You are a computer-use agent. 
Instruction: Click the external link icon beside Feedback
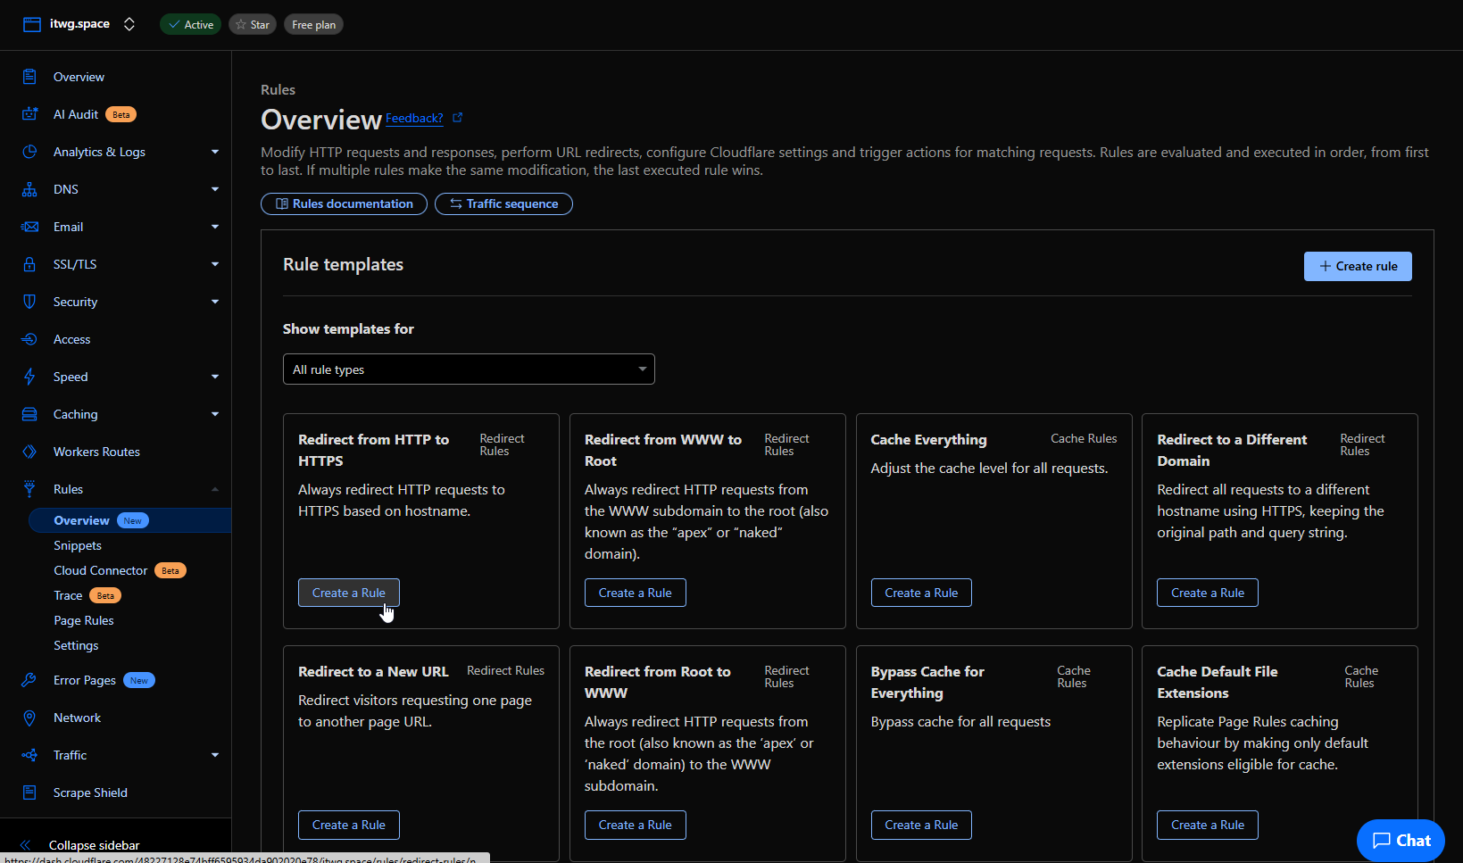coord(458,118)
